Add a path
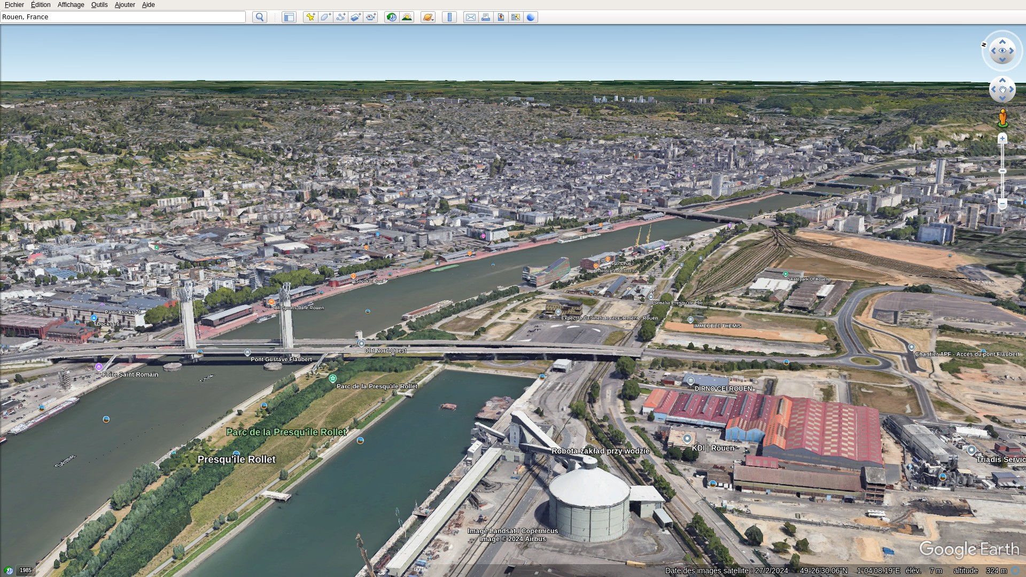The height and width of the screenshot is (577, 1026). (340, 17)
